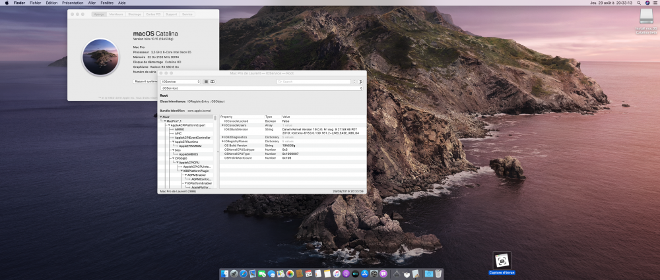This screenshot has height=280, width=660.
Task: Collapse the X86PlatformPlugin node
Action: (x=181, y=171)
